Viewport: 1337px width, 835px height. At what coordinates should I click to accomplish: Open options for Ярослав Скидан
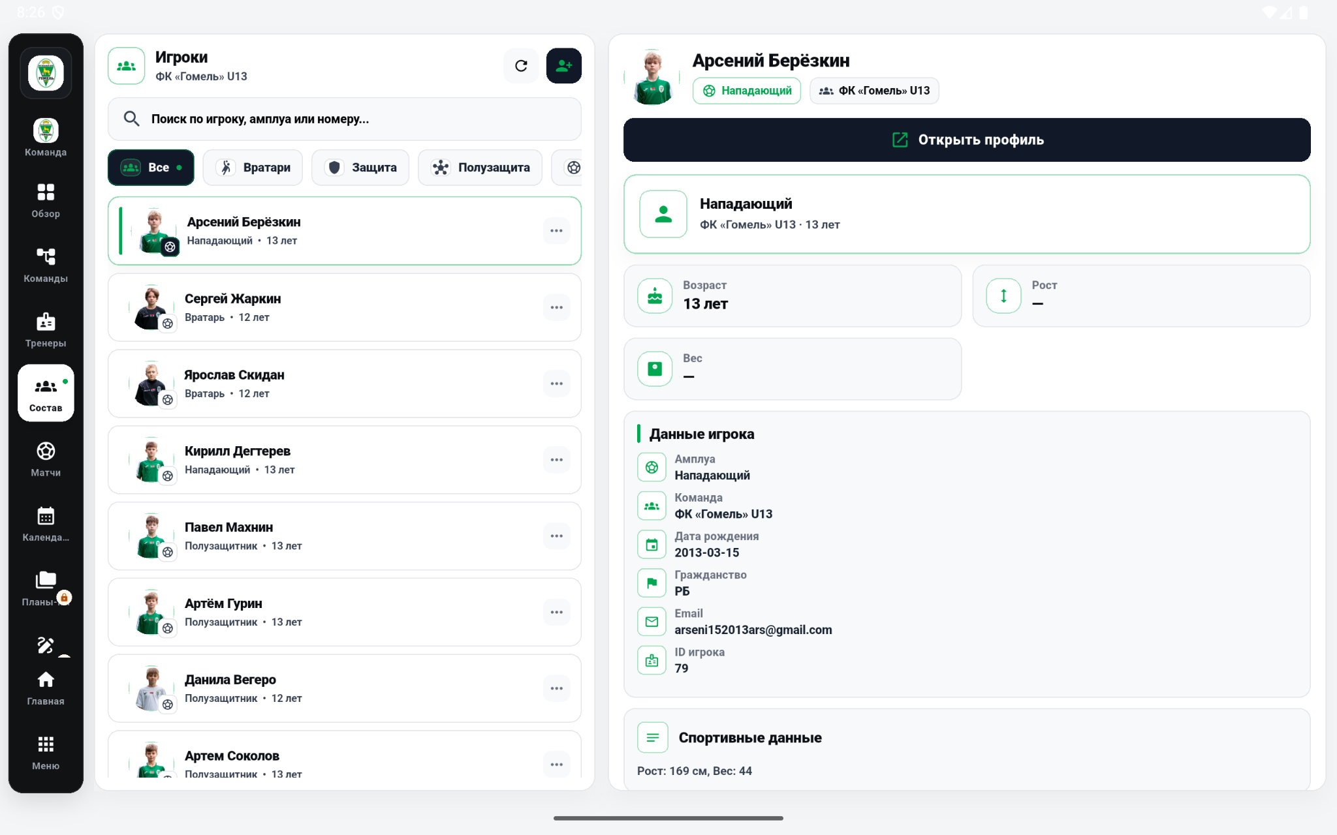(x=556, y=384)
